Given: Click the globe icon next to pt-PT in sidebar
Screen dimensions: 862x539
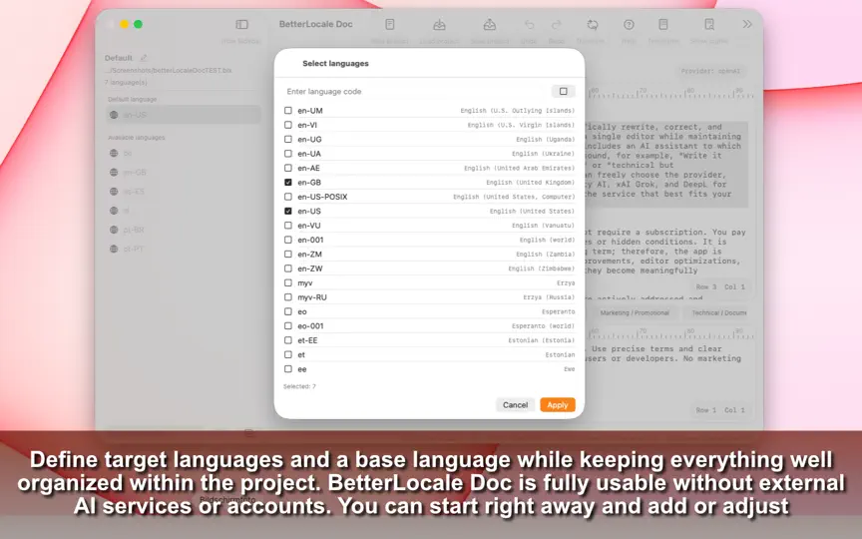Looking at the screenshot, I should tap(114, 249).
